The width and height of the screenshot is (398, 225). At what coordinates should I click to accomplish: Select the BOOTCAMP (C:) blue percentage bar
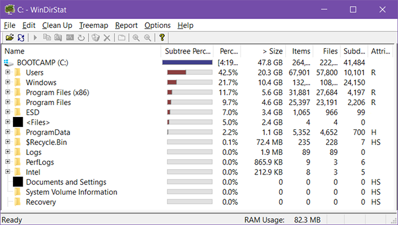pyautogui.click(x=187, y=62)
